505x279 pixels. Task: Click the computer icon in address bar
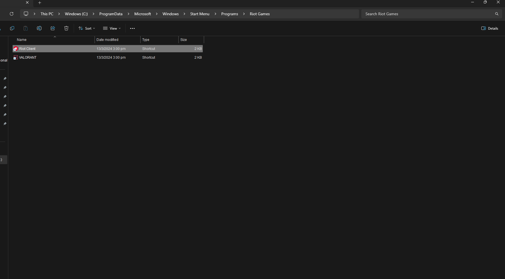(26, 14)
